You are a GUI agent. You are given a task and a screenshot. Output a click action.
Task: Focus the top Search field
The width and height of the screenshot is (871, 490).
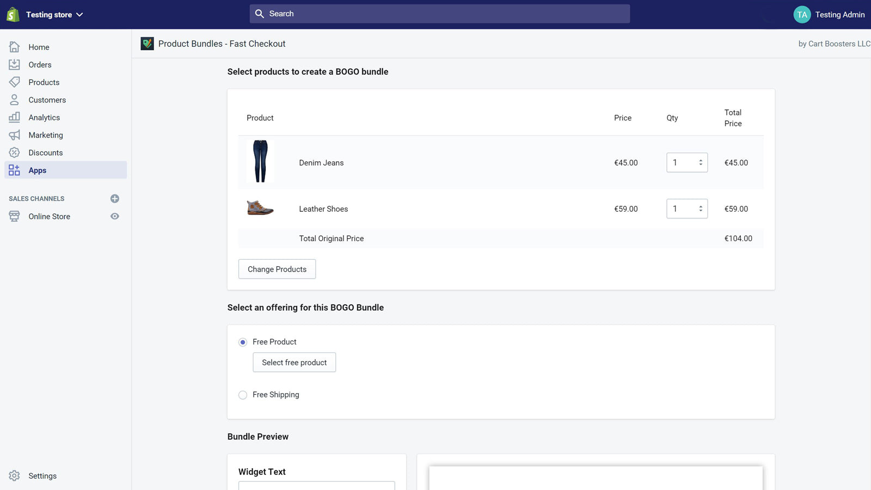point(440,14)
